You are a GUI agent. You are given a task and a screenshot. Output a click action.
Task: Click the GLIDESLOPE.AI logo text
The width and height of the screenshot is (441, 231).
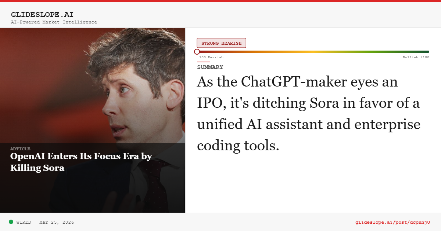[42, 15]
